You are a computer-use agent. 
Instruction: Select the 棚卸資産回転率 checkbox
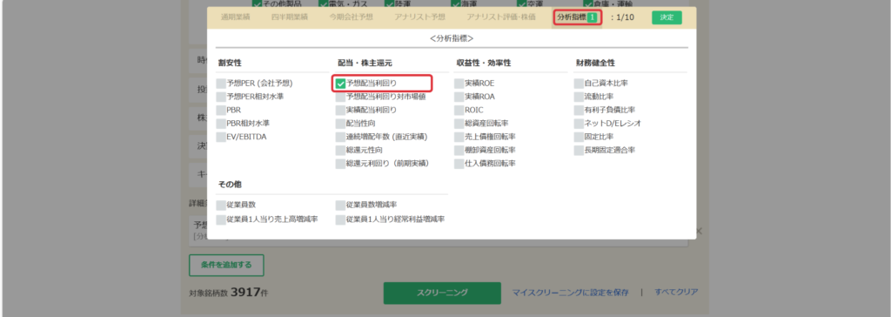[459, 151]
